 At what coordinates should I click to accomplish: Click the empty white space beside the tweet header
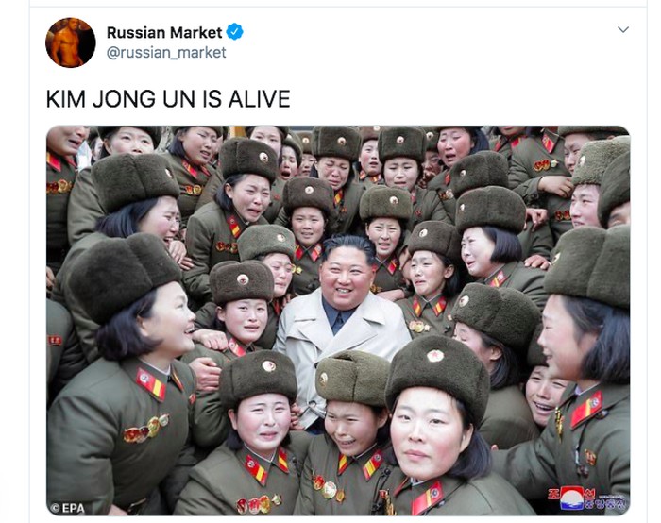pyautogui.click(x=421, y=42)
